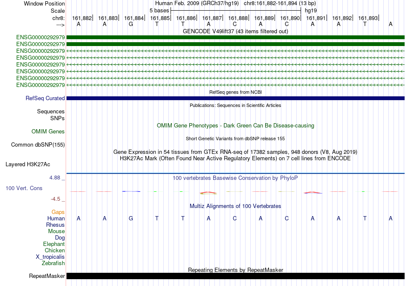Select the dark blue RefSeq Curated item bar
Image resolution: width=405 pixels, height=286 pixels.
pos(235,98)
